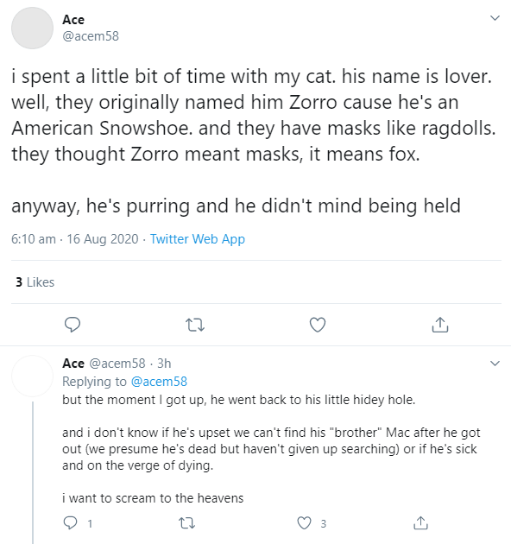Open Ace's name on the reply tweet
Screen dimensions: 511x544
[x=73, y=364]
